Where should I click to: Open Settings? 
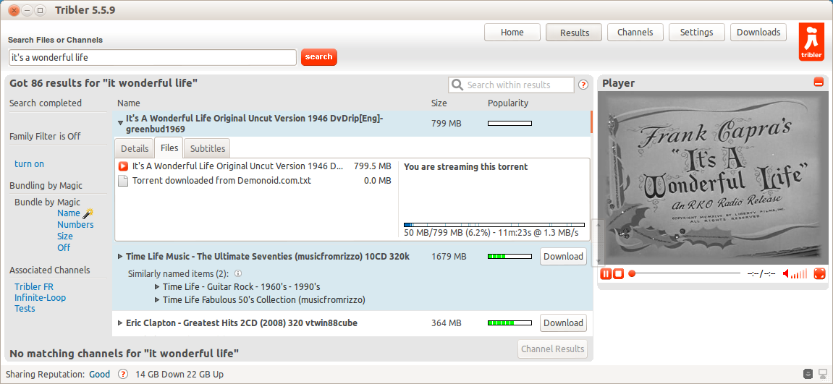tap(696, 33)
